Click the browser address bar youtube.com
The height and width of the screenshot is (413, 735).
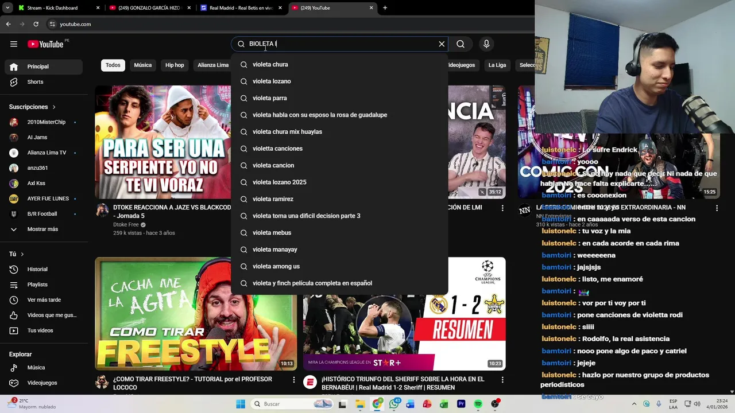75,24
